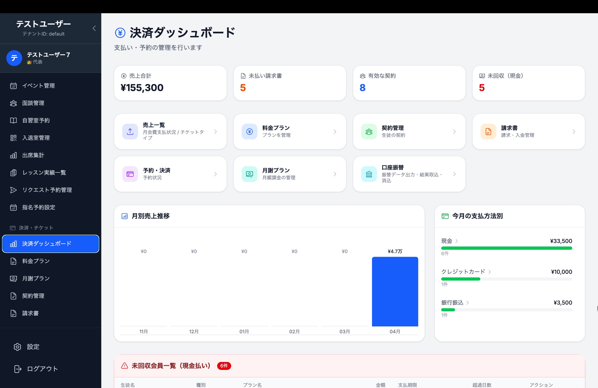Open the リクエスト予約管理 send icon
The image size is (598, 388).
(13, 190)
